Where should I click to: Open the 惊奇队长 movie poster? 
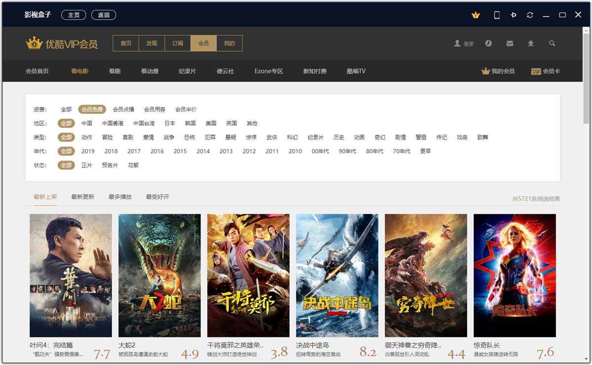[515, 275]
